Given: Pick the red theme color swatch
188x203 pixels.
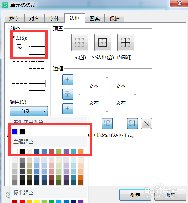Looking at the screenshot, I should [51, 151].
